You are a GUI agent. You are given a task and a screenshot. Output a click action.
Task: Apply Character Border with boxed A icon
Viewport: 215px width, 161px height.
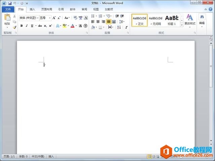click(x=86, y=18)
